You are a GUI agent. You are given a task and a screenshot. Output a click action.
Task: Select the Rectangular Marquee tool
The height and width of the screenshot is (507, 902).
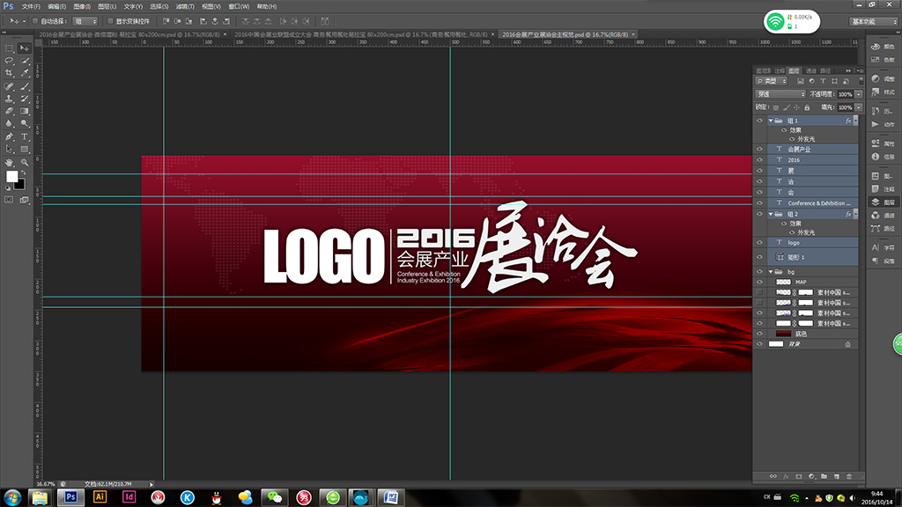point(9,48)
